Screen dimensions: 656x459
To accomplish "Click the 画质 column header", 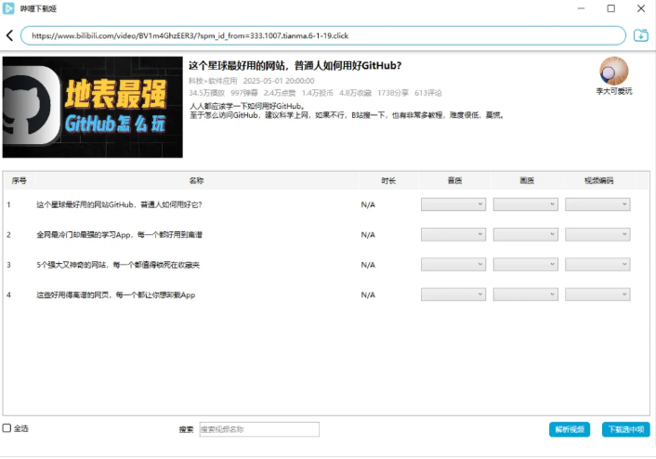I will pyautogui.click(x=527, y=181).
